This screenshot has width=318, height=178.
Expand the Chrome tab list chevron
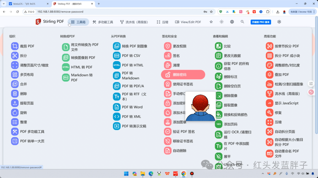4,4
